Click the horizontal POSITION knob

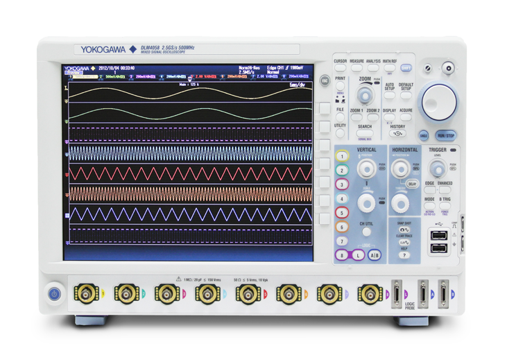click(400, 168)
